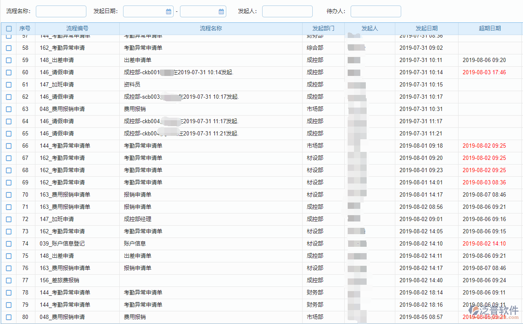Click the 待办人 filter input field
The width and height of the screenshot is (523, 324).
coord(376,11)
